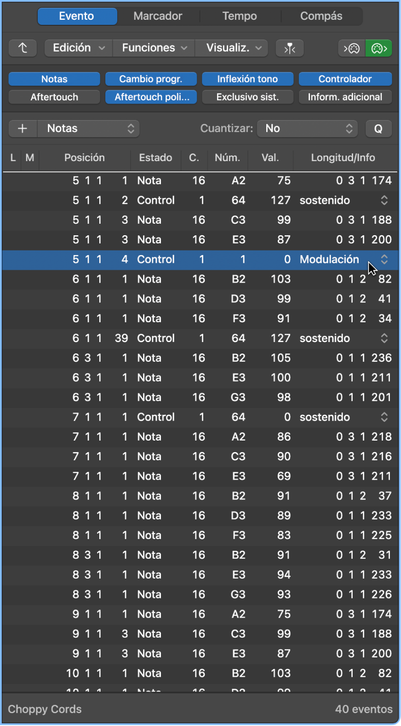Toggle the Notas event filter button
This screenshot has width=401, height=726.
(x=54, y=79)
